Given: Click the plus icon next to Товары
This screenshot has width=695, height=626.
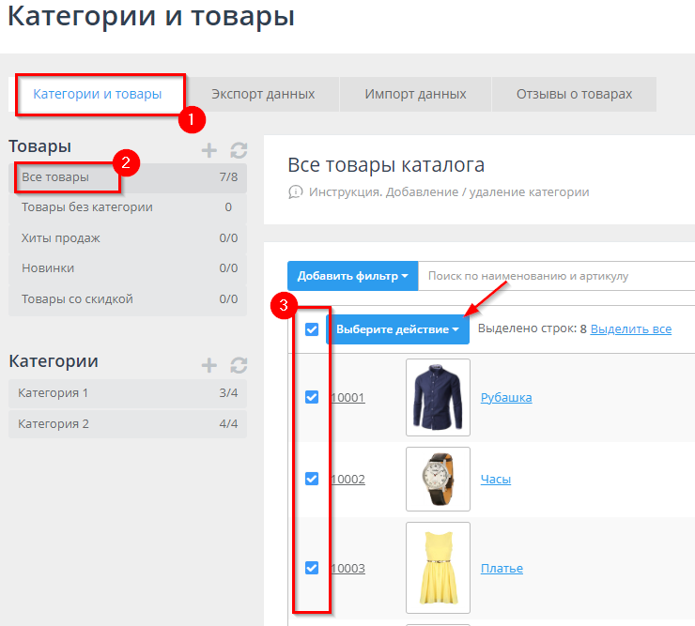Looking at the screenshot, I should (209, 150).
